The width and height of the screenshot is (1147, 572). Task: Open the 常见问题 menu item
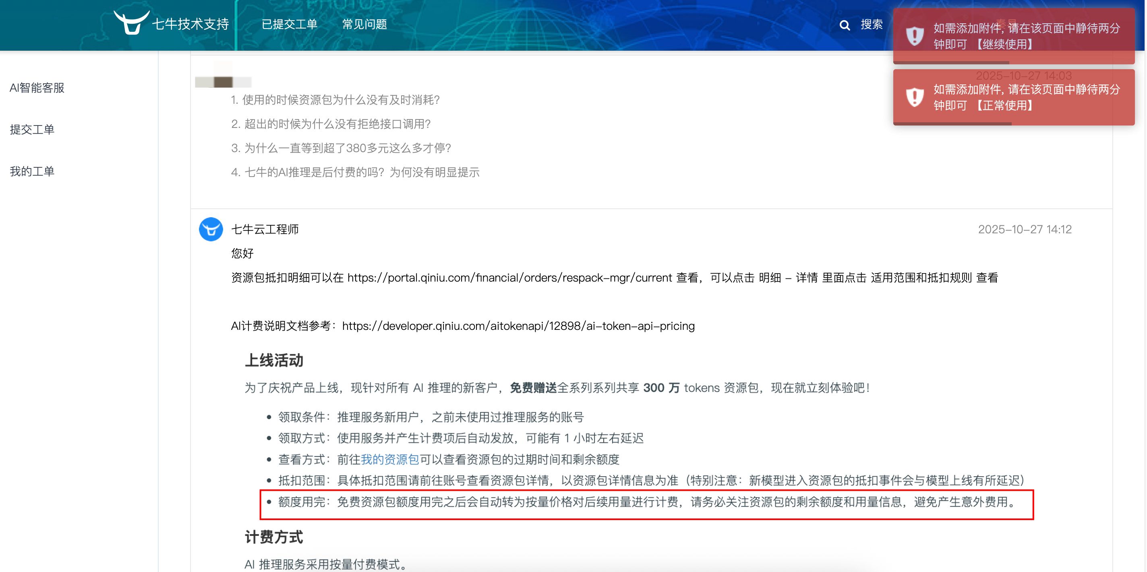(x=364, y=25)
